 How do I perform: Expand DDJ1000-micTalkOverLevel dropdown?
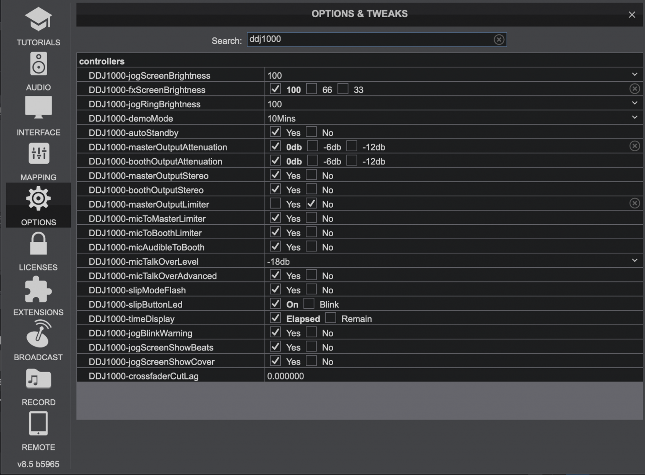pyautogui.click(x=634, y=260)
